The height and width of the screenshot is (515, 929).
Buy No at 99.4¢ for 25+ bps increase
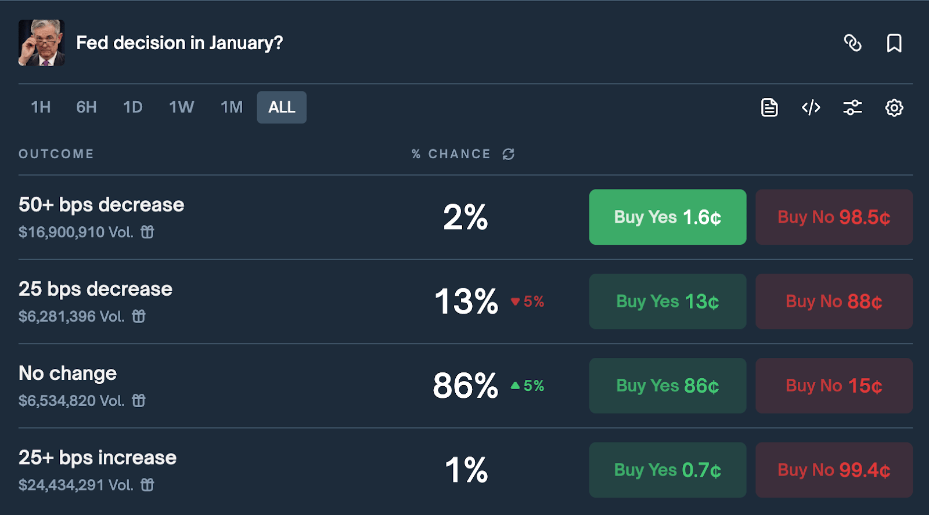click(x=834, y=470)
